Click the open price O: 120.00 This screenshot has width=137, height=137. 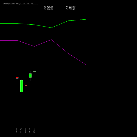click(48, 9)
